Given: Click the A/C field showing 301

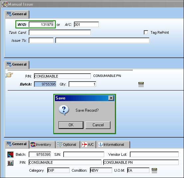Looking at the screenshot, I should 87,25.
